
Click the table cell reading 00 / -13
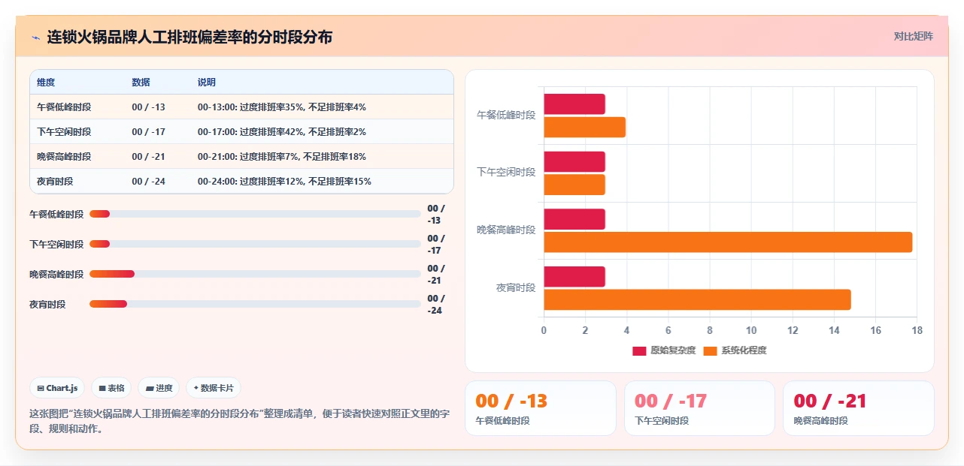148,107
